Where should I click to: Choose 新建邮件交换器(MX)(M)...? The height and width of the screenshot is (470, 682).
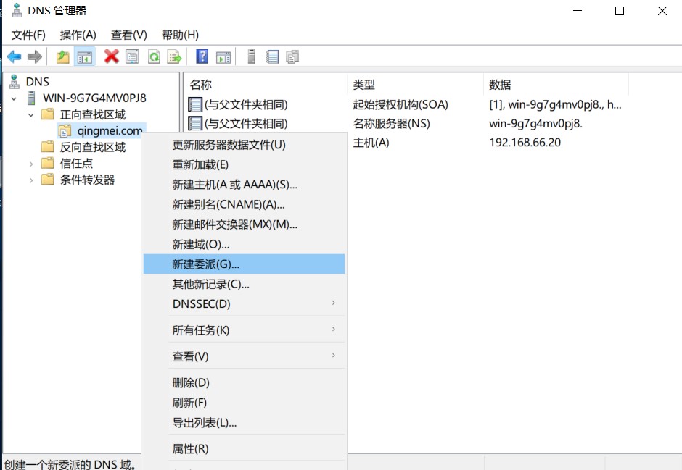coord(244,224)
